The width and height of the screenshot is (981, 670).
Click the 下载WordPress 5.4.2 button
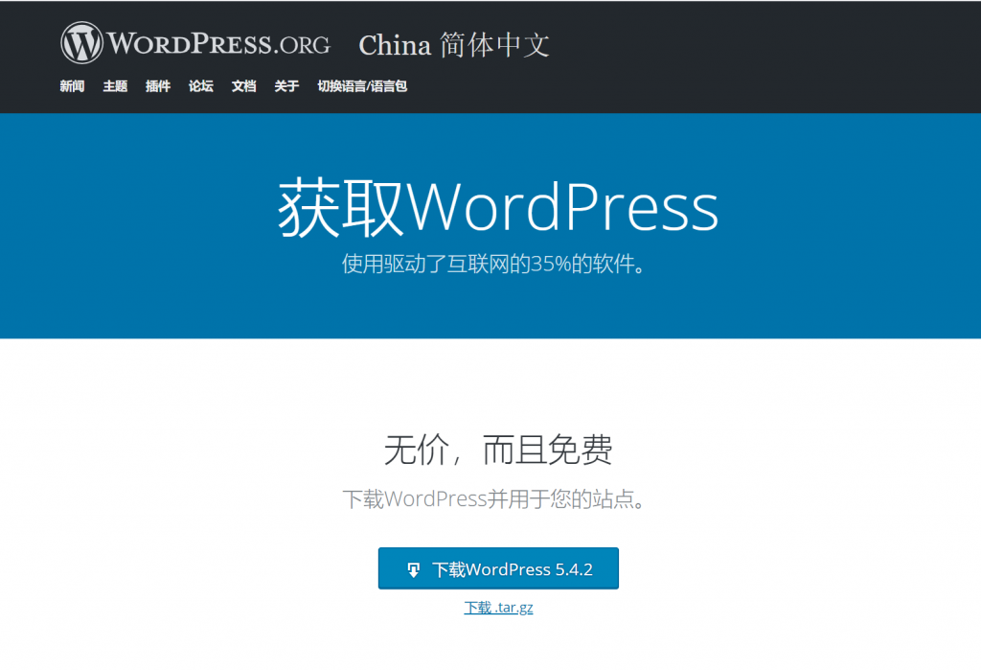(498, 568)
